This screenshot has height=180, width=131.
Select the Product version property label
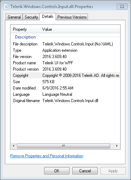26,69
